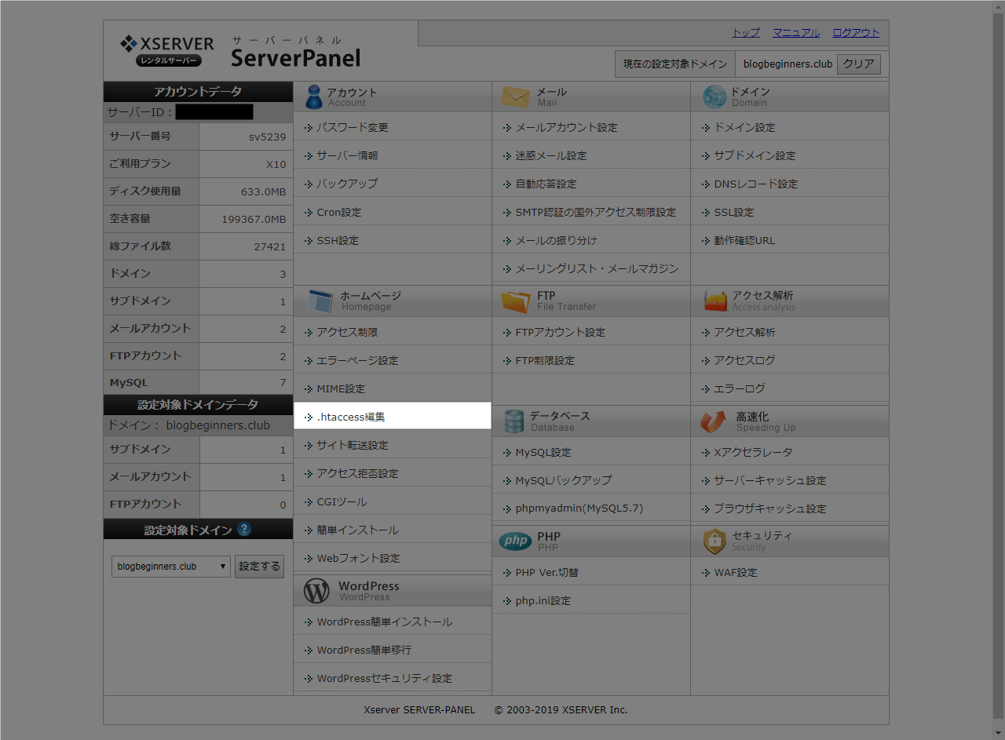
Task: Open メールアカウント設定
Action: [566, 127]
